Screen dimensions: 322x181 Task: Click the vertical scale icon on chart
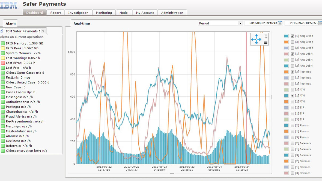point(266,37)
